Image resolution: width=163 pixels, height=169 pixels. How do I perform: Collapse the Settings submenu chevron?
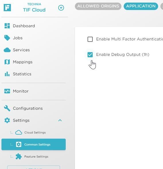click(60, 120)
